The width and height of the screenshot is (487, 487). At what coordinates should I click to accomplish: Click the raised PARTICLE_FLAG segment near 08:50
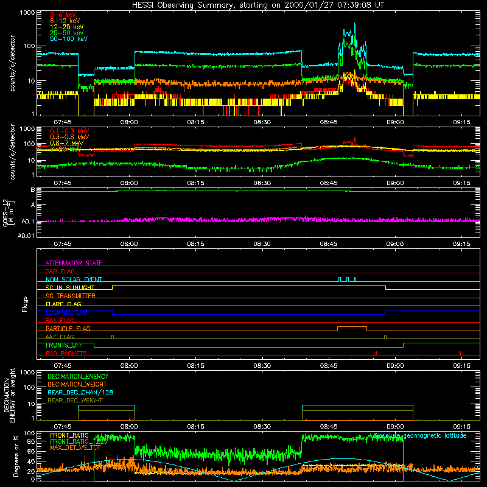coord(352,327)
